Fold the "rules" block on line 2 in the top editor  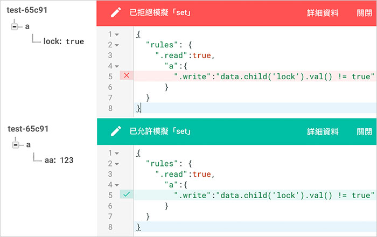click(117, 45)
